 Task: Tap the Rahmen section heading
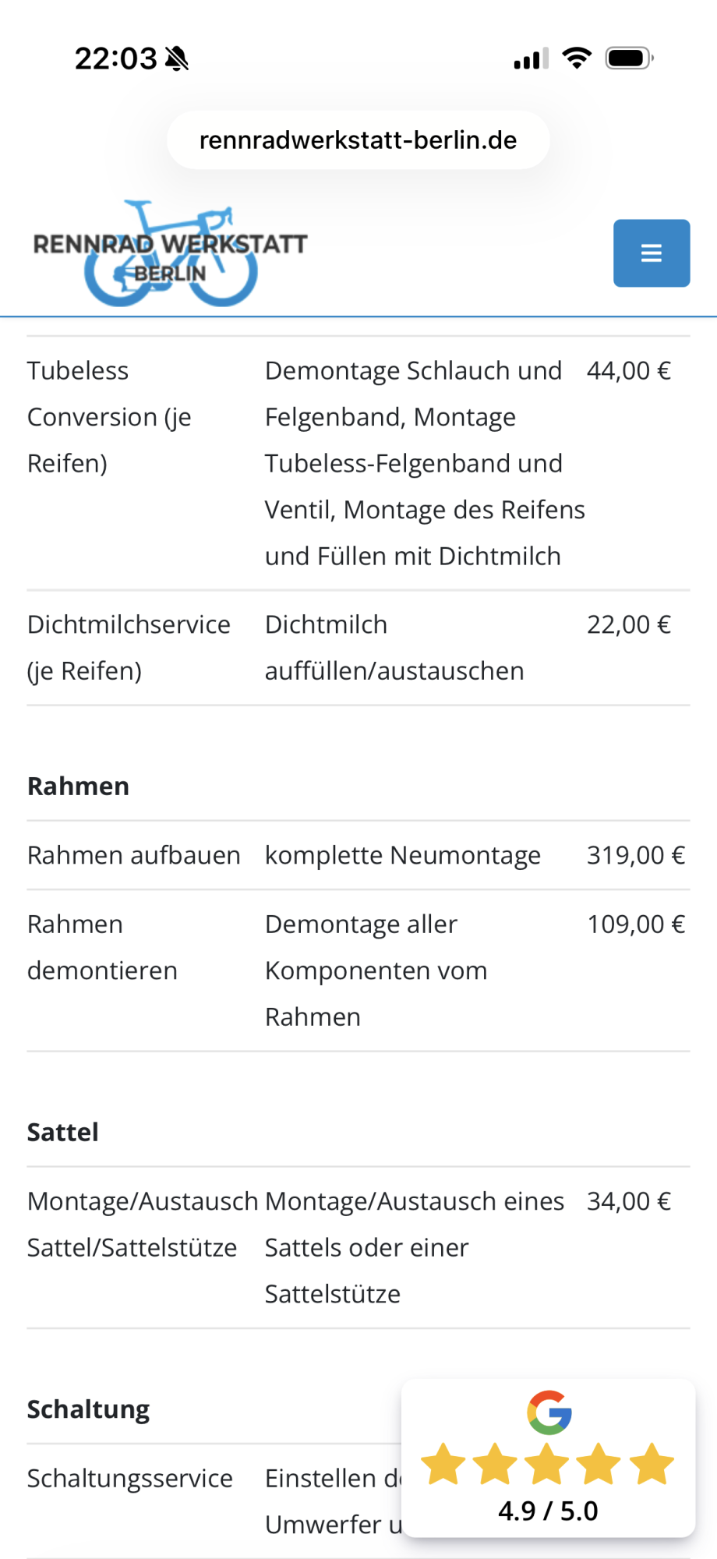(x=78, y=787)
